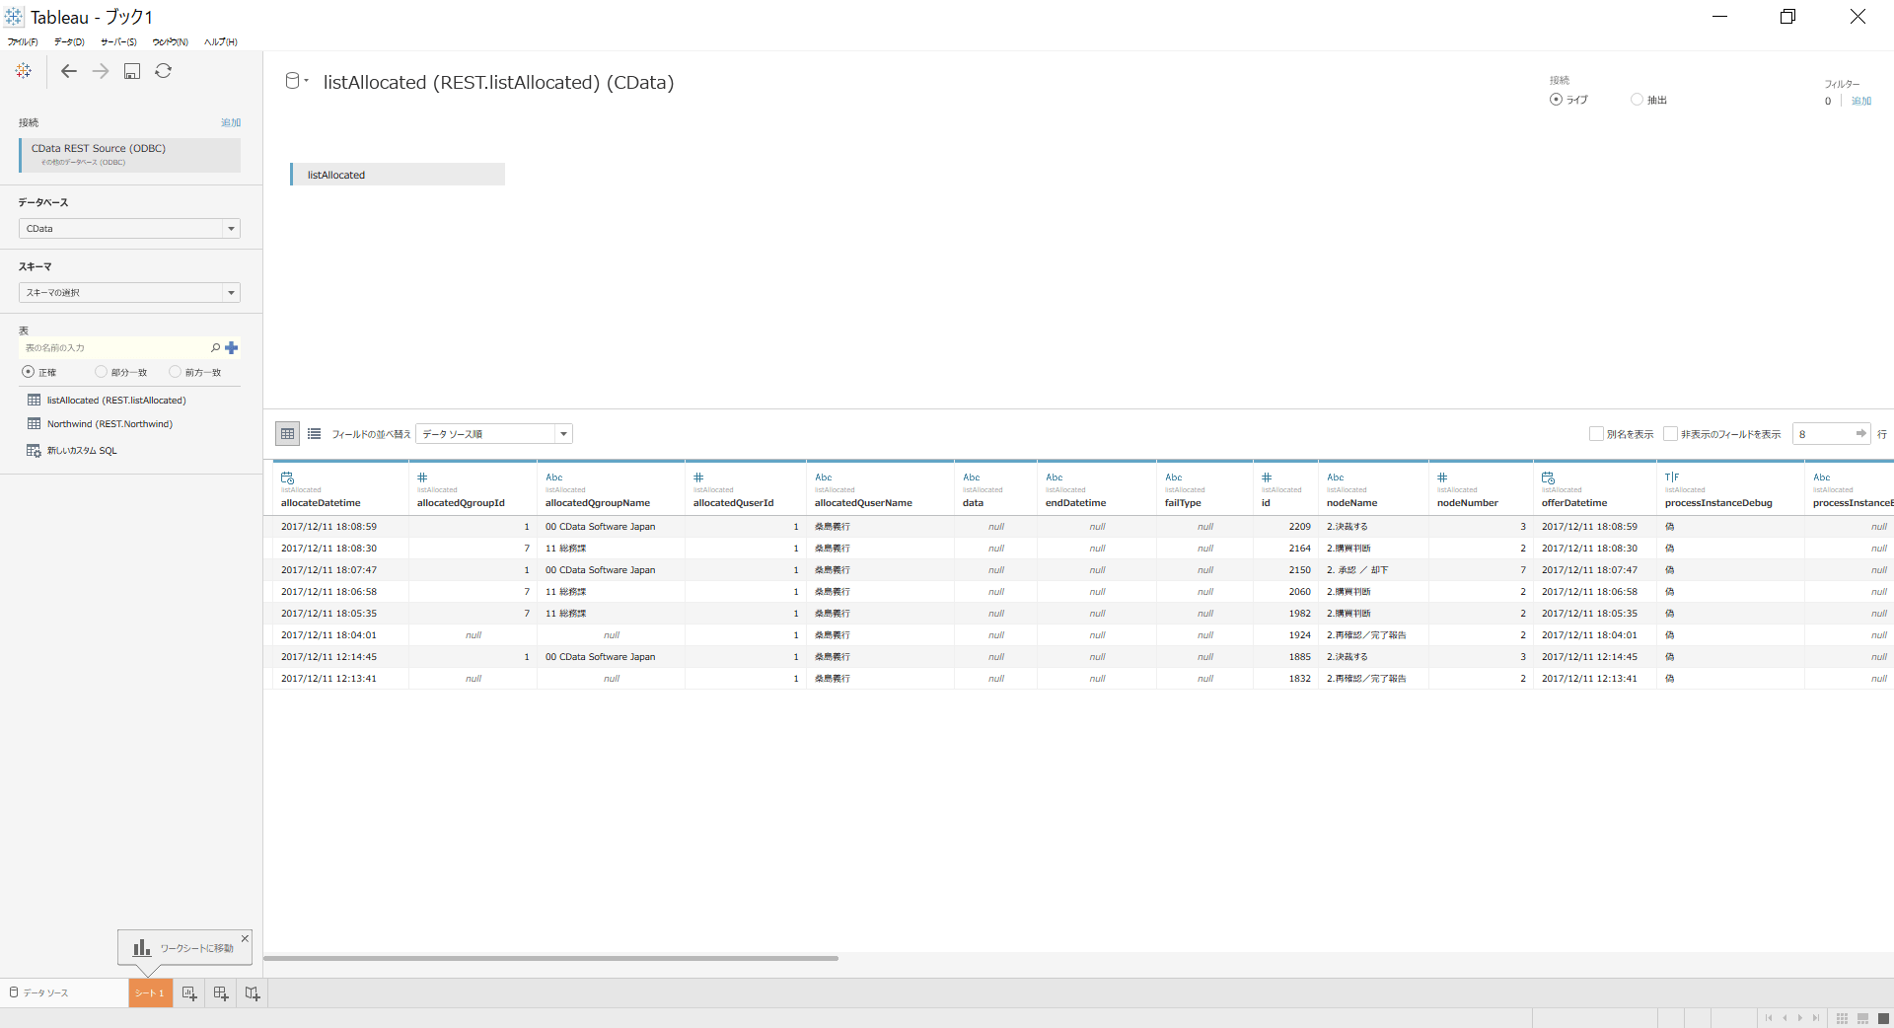Screen dimensions: 1894x1028
Task: Click the T|F type icon of processInstanceDebug
Action: point(1672,477)
